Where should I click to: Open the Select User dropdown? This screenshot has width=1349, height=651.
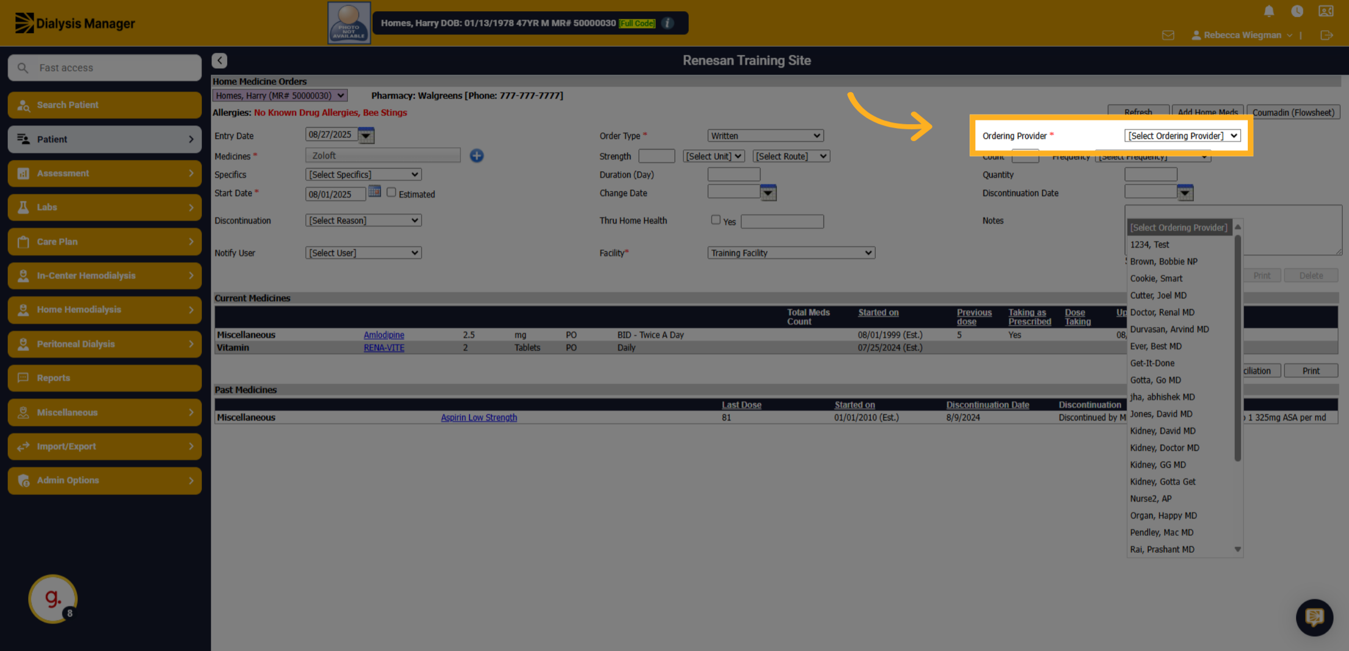[x=364, y=253]
